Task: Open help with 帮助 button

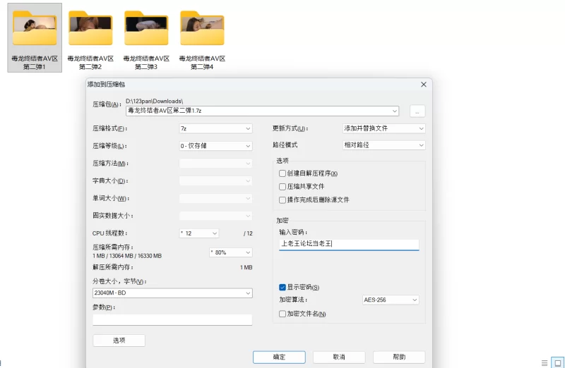Action: 399,357
